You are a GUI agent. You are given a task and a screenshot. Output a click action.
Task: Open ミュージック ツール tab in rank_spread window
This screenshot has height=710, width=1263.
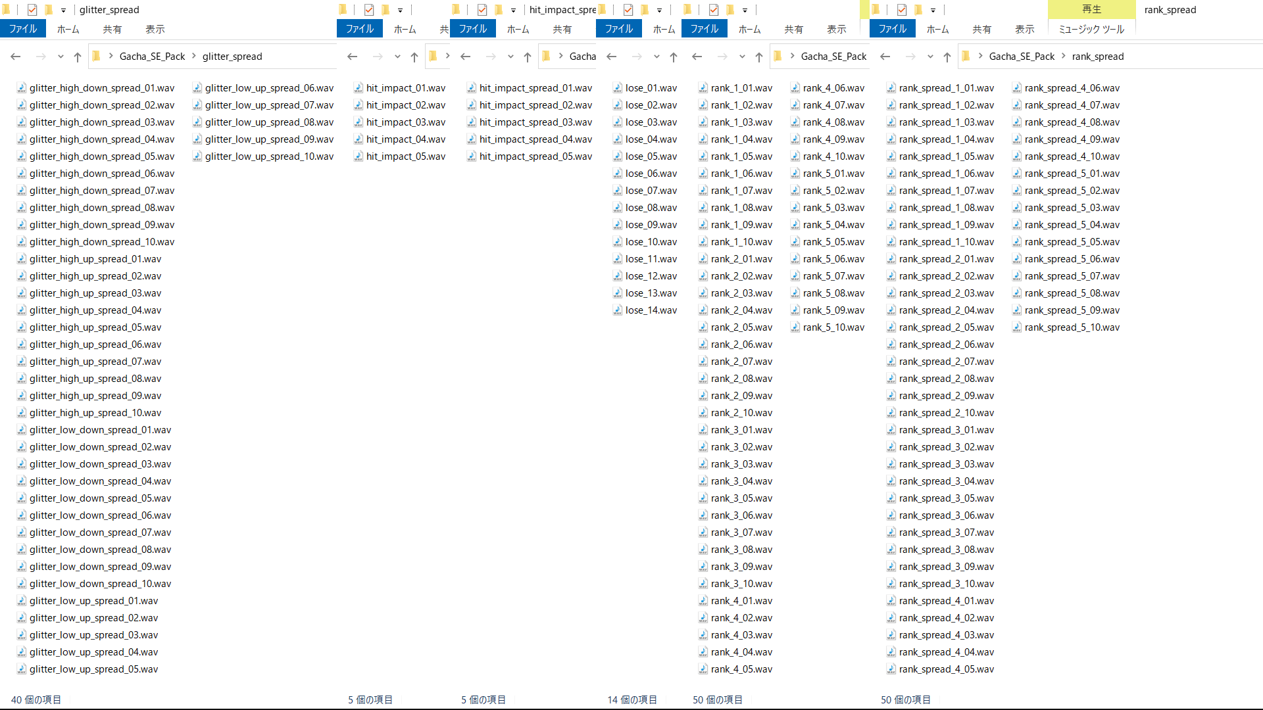[1091, 29]
